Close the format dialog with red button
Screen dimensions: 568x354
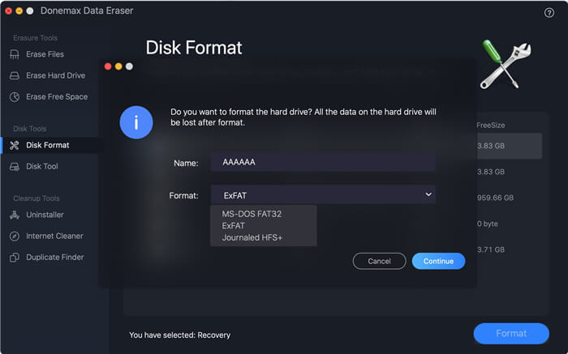pyautogui.click(x=108, y=66)
